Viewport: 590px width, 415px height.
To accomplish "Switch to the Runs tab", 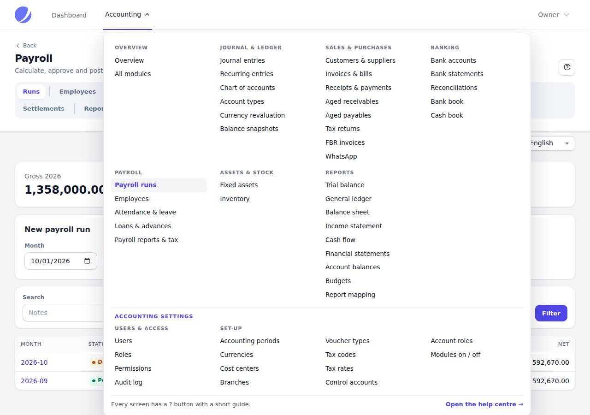I will [x=31, y=92].
